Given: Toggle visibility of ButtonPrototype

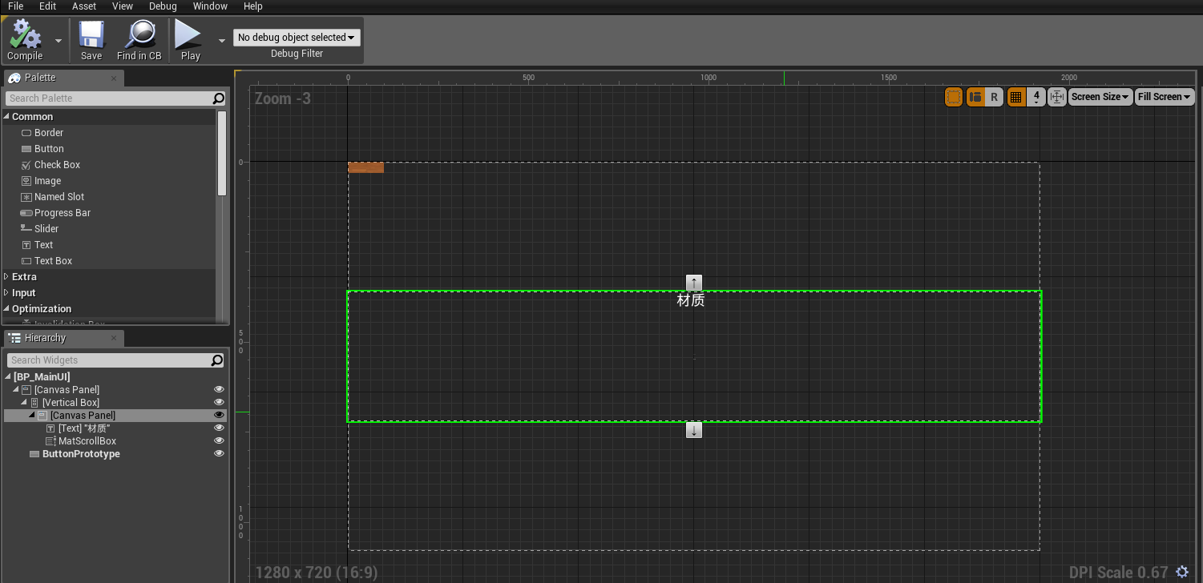Looking at the screenshot, I should (x=219, y=454).
